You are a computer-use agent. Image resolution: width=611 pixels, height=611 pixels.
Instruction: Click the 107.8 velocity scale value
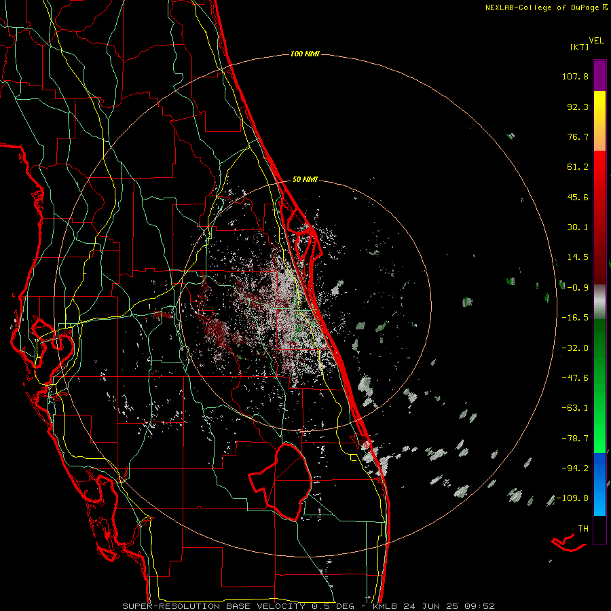click(x=575, y=76)
